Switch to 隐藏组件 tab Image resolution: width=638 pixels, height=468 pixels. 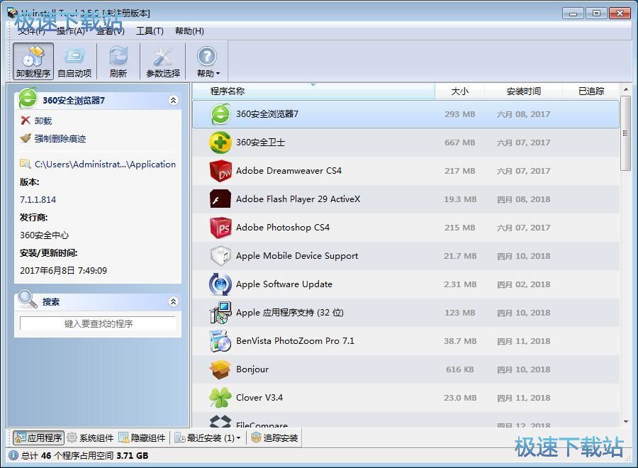pyautogui.click(x=142, y=438)
